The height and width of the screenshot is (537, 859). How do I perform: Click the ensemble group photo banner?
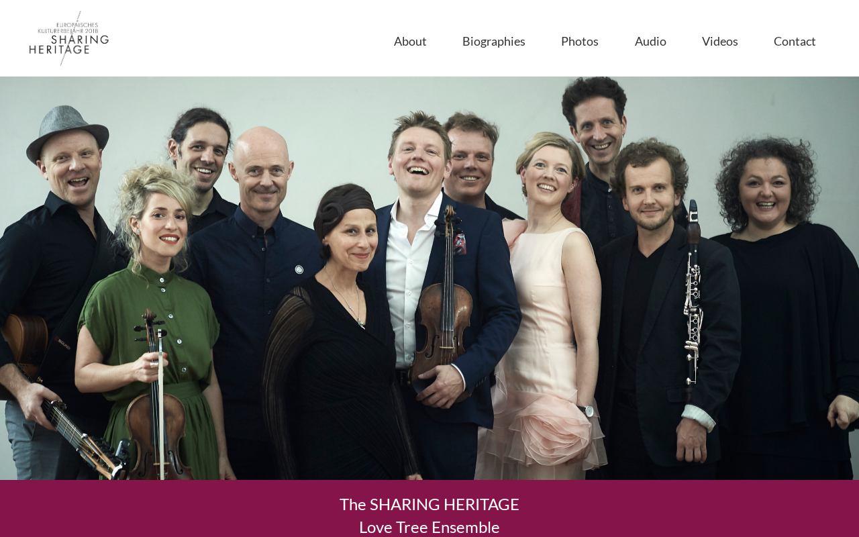(x=429, y=278)
